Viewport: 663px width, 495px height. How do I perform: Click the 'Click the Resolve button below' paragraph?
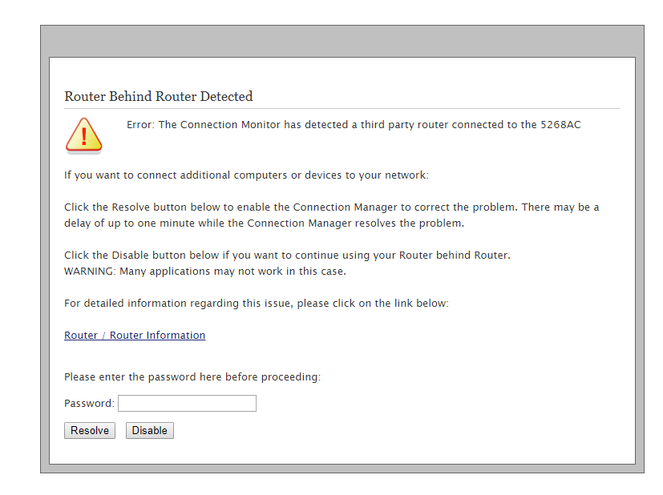(332, 215)
